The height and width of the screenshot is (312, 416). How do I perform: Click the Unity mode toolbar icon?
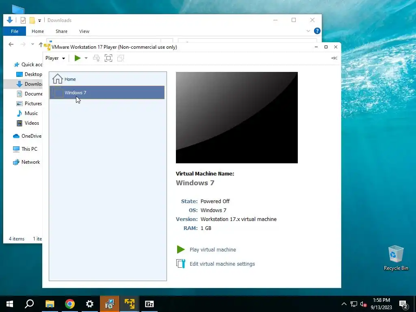[x=121, y=58]
